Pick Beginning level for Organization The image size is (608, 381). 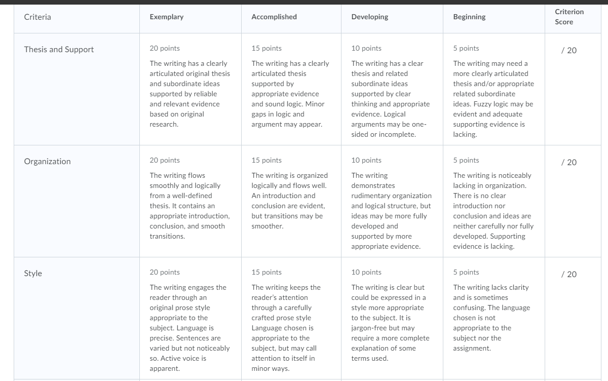click(x=494, y=201)
